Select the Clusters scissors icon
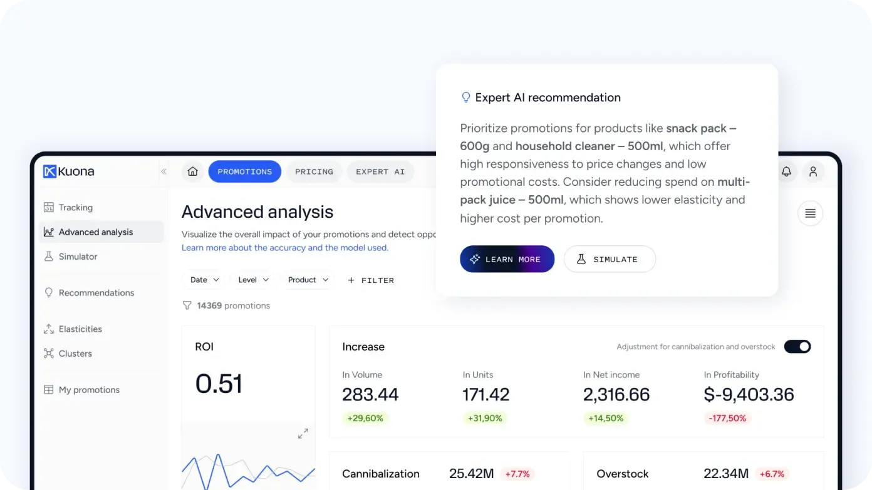This screenshot has width=872, height=490. pyautogui.click(x=49, y=354)
